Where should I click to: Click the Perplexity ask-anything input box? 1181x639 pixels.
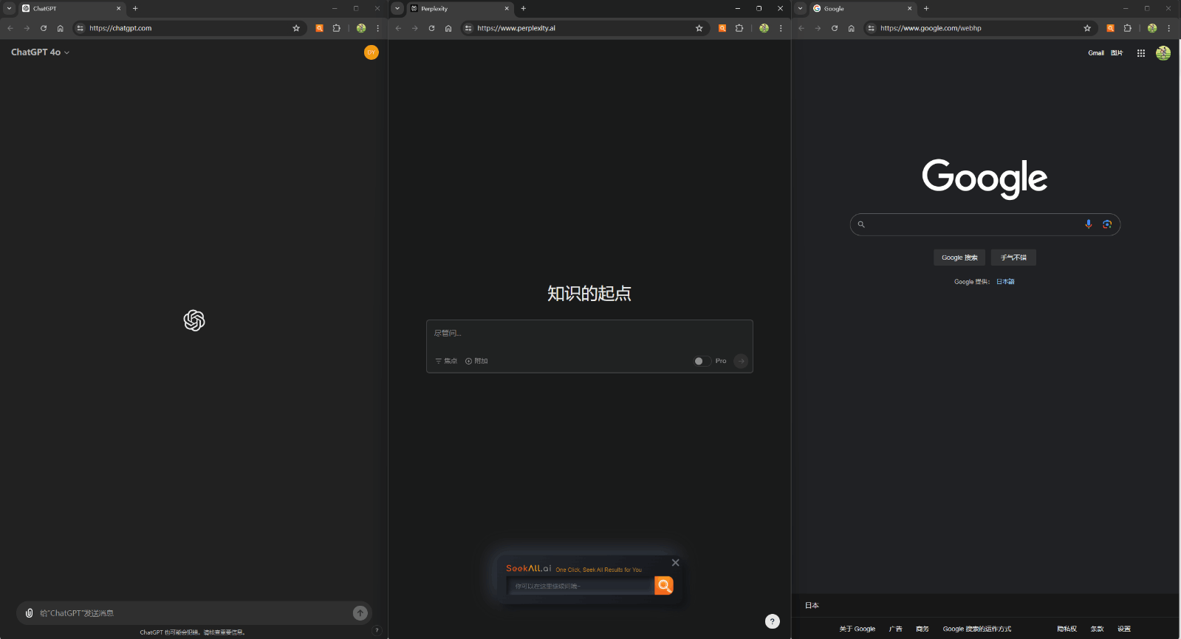589,334
